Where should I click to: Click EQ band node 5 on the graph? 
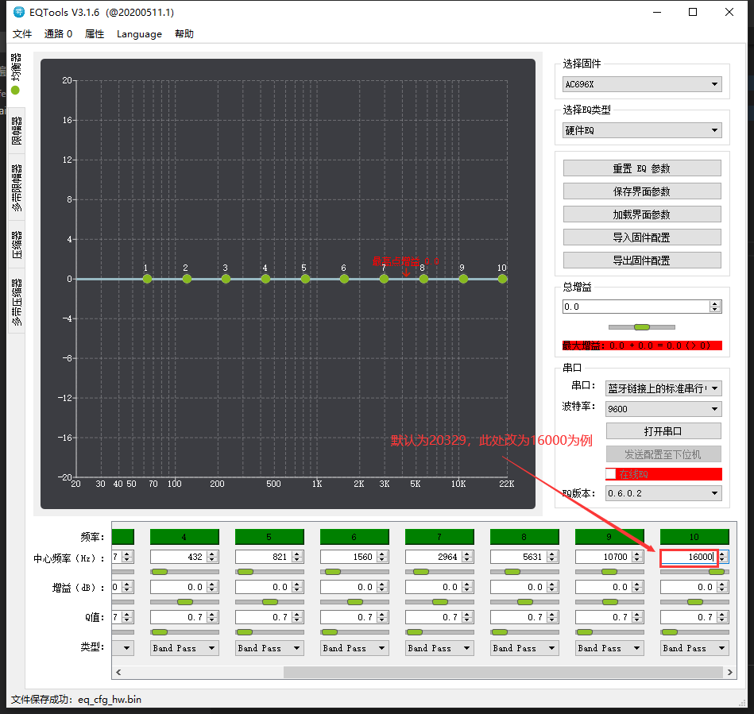pyautogui.click(x=305, y=279)
